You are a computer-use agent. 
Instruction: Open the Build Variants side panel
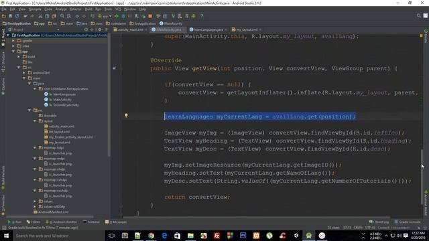click(3, 177)
